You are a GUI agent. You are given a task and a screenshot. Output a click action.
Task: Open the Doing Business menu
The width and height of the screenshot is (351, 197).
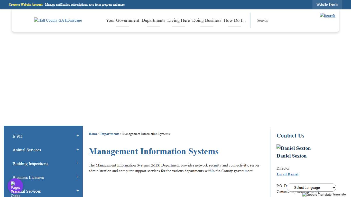(x=207, y=20)
